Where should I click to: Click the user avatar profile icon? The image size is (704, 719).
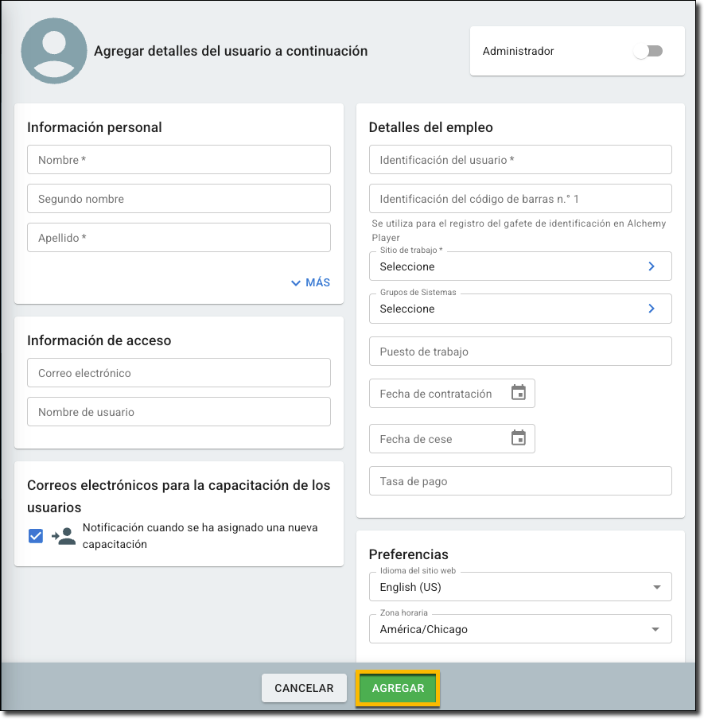coord(54,51)
